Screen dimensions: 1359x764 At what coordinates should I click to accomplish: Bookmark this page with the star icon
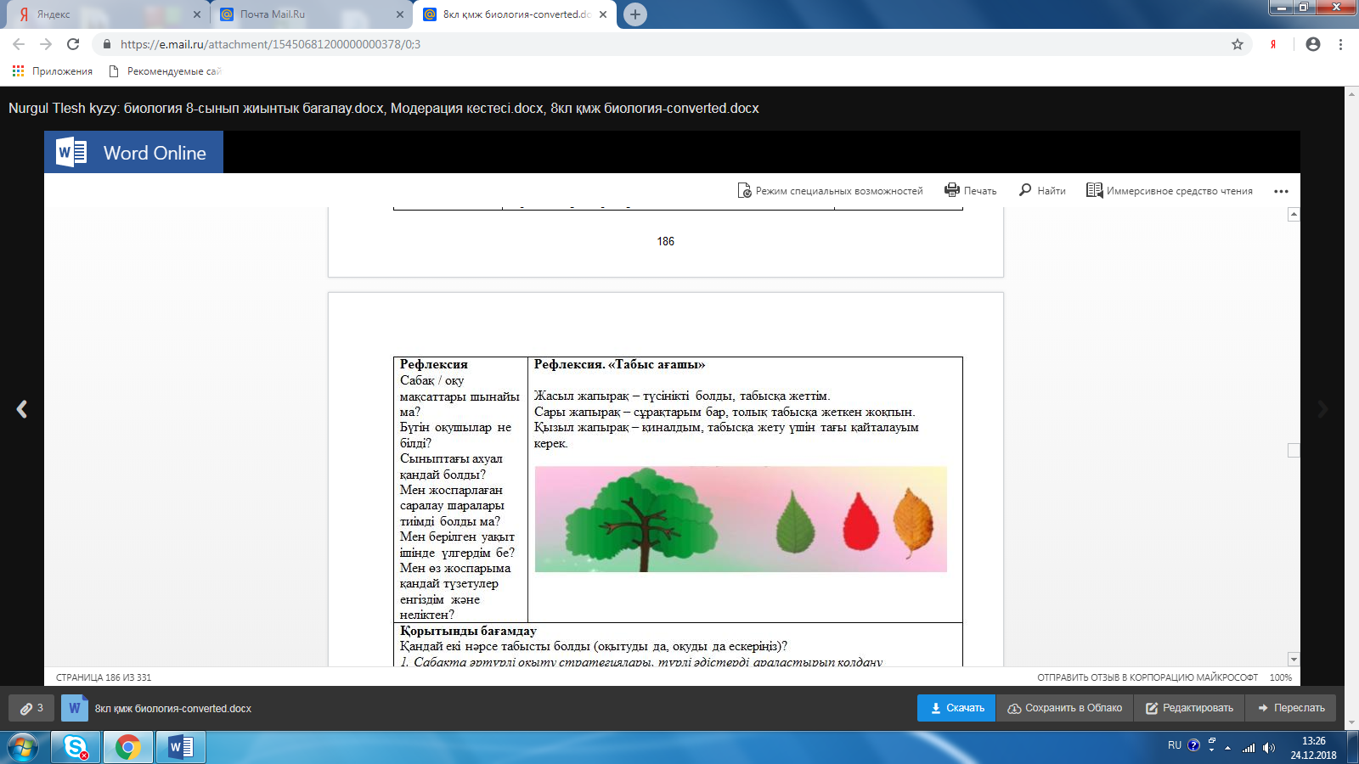tap(1238, 44)
